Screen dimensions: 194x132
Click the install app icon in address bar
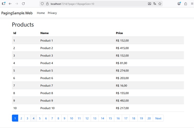pyautogui.click(x=149, y=4)
